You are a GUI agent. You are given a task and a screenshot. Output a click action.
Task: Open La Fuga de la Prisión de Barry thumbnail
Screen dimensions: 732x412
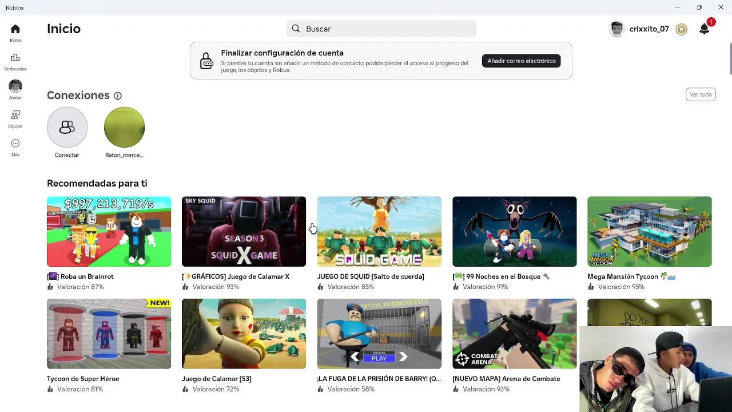[x=379, y=334]
